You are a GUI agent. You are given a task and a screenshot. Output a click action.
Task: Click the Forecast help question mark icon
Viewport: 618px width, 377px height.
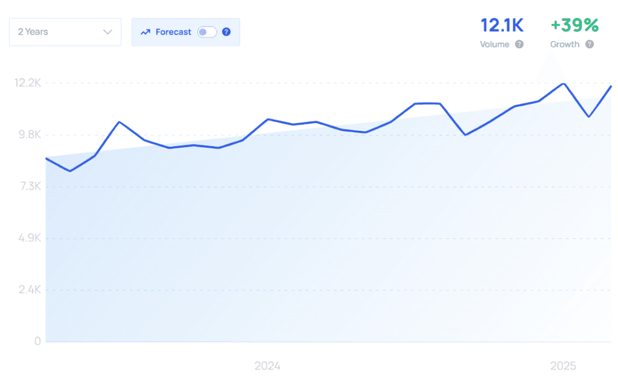point(226,32)
